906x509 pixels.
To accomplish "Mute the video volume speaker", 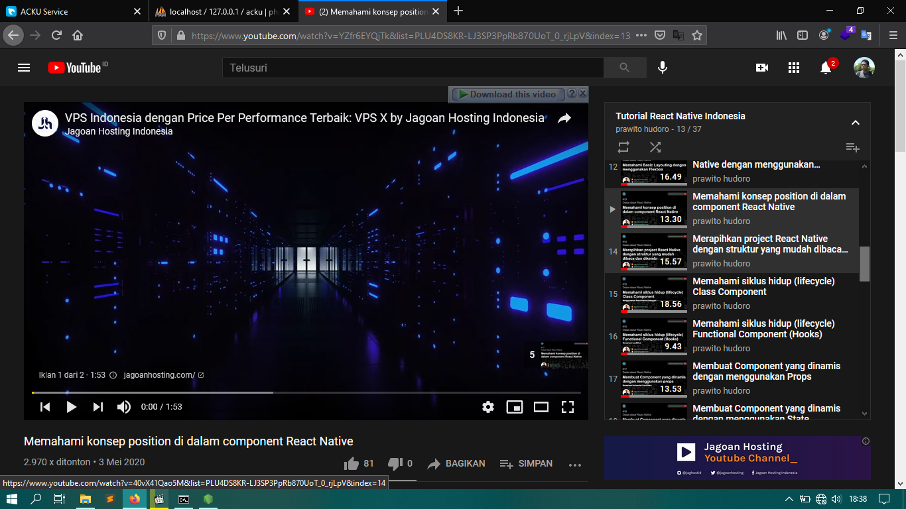I will [124, 407].
